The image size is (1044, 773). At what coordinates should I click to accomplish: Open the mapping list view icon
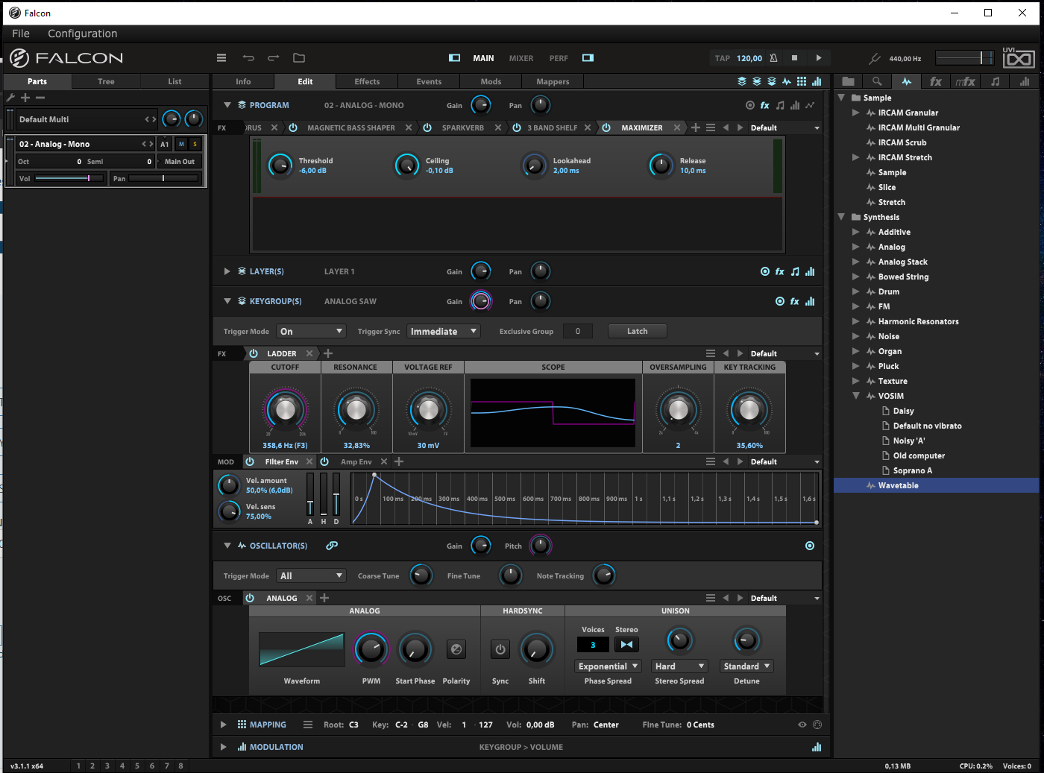click(308, 725)
